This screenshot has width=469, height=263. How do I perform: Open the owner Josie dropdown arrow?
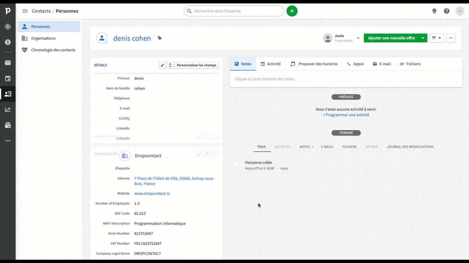point(358,38)
